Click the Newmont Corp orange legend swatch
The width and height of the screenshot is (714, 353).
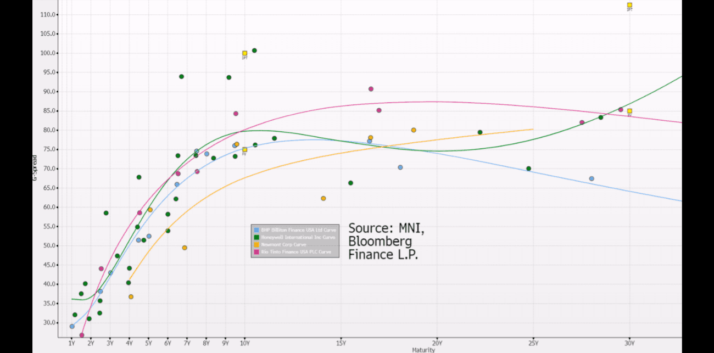pyautogui.click(x=256, y=244)
